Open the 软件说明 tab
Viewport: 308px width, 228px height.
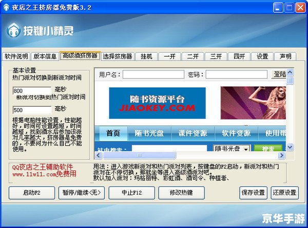(x=16, y=56)
